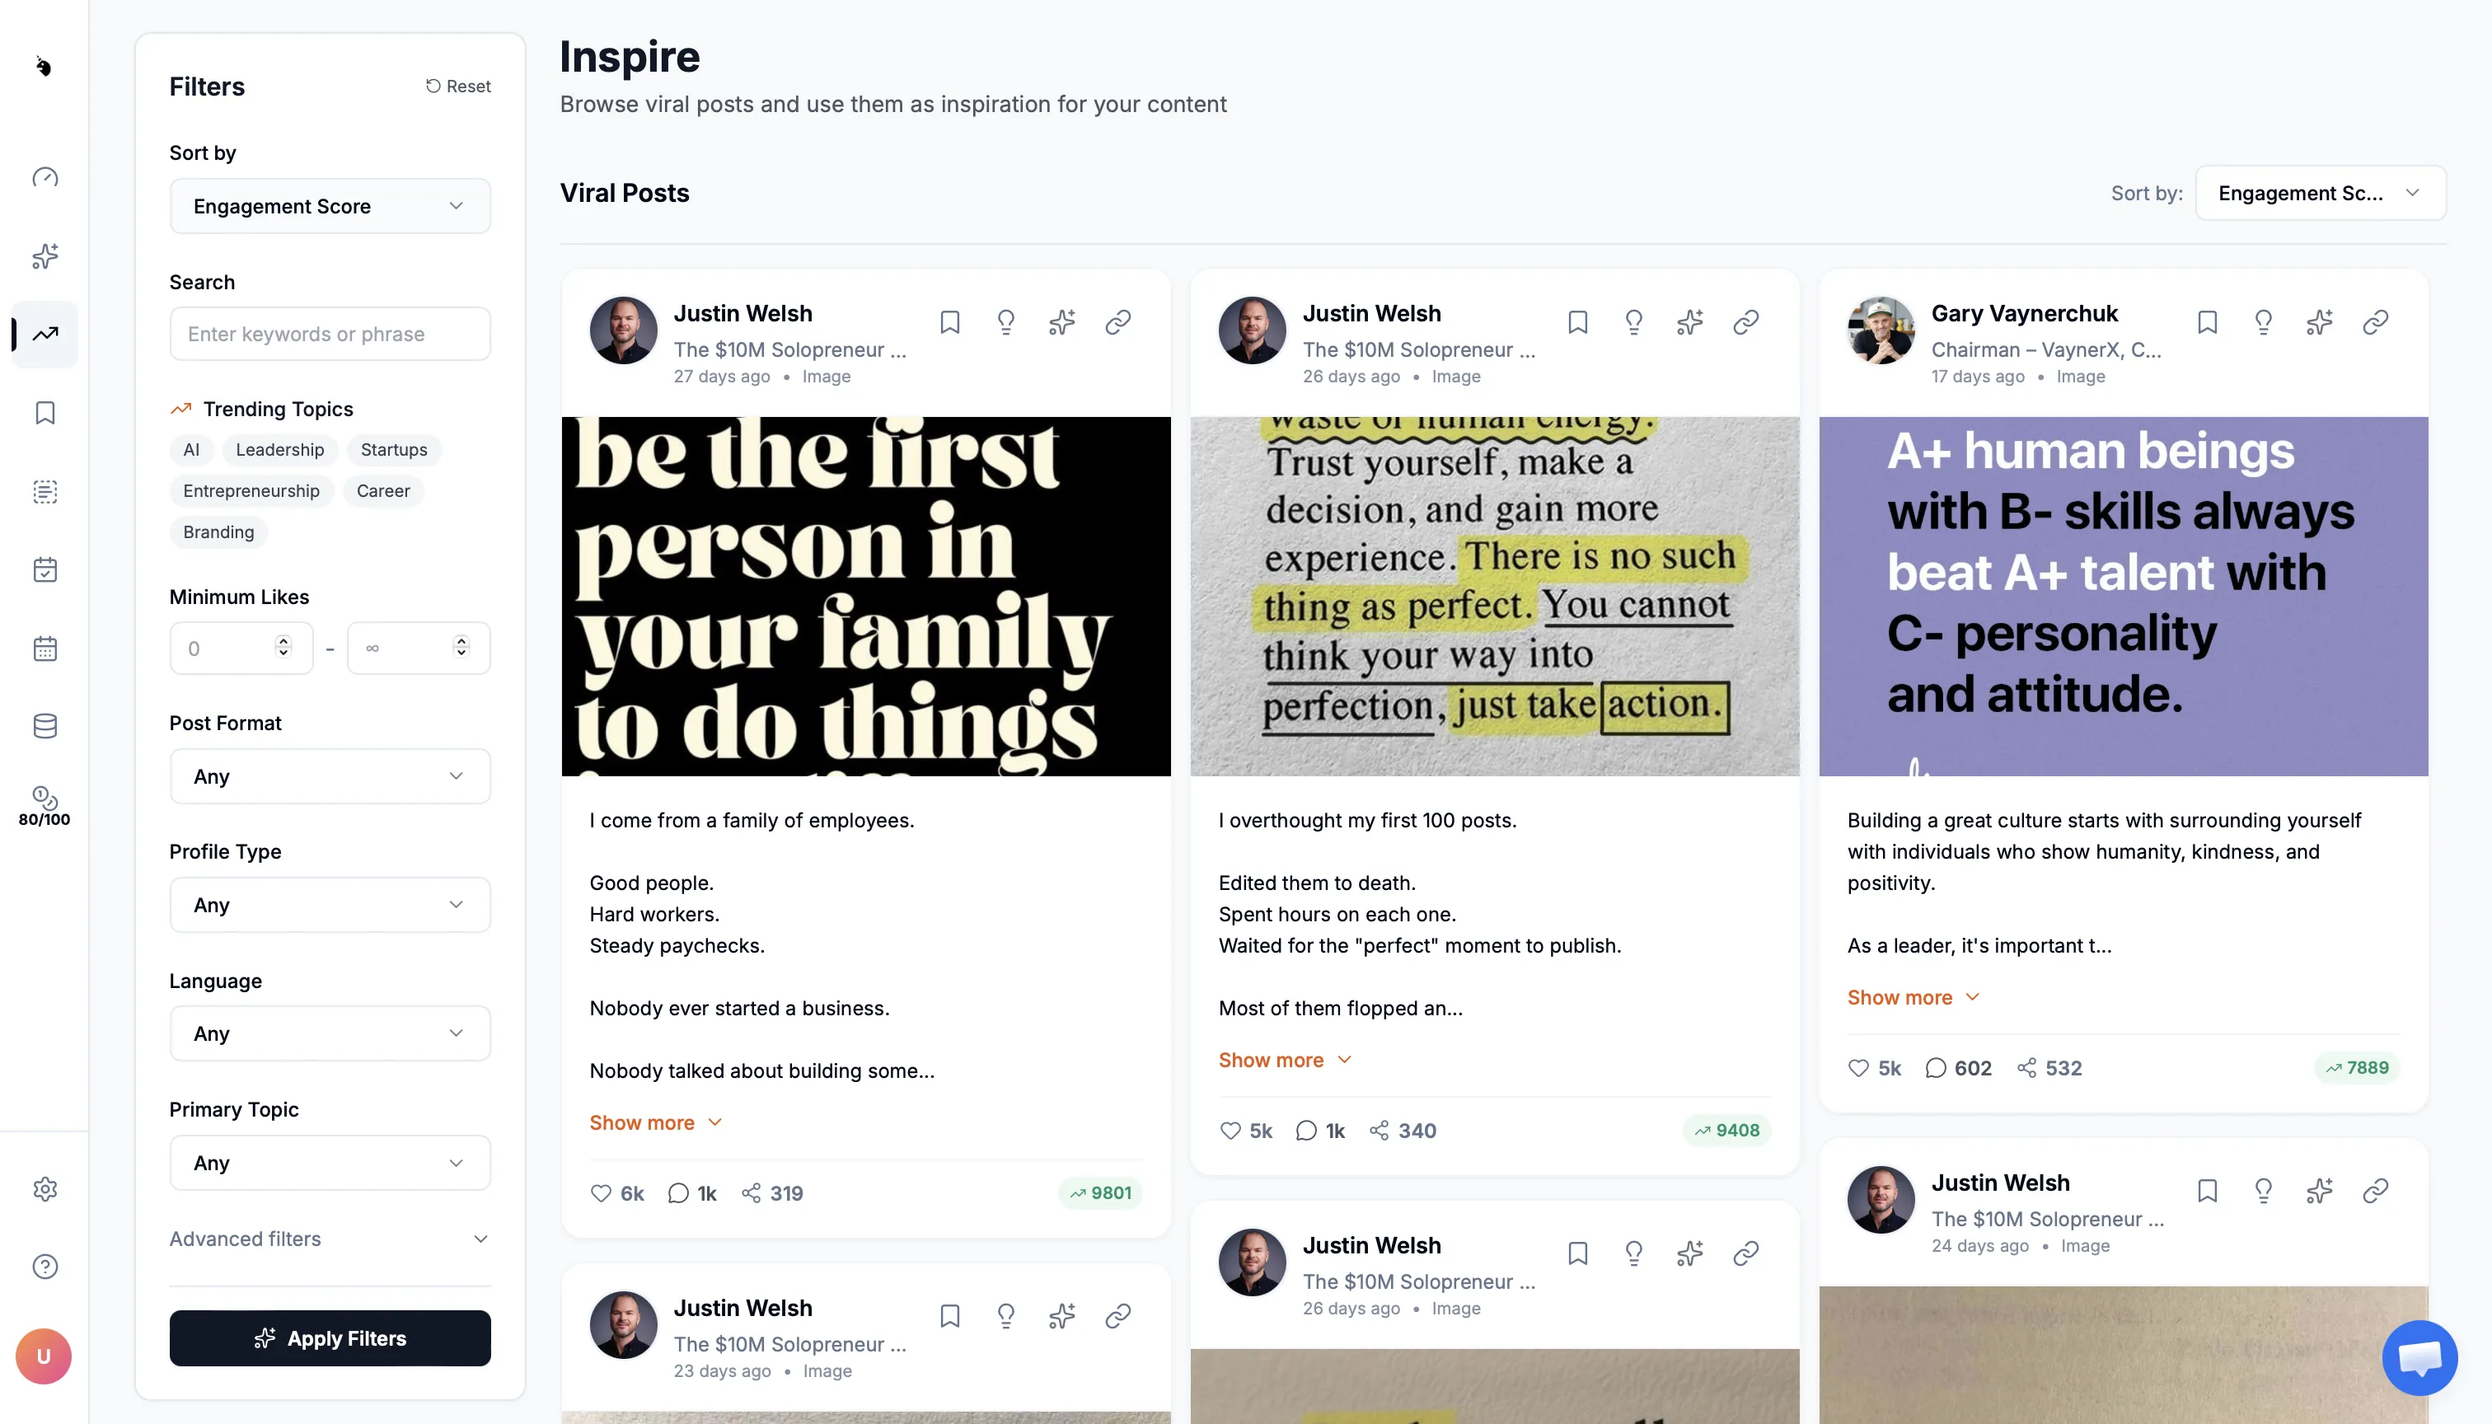This screenshot has height=1424, width=2492.
Task: Open the dashboard gauge icon in sidebar
Action: [x=45, y=177]
